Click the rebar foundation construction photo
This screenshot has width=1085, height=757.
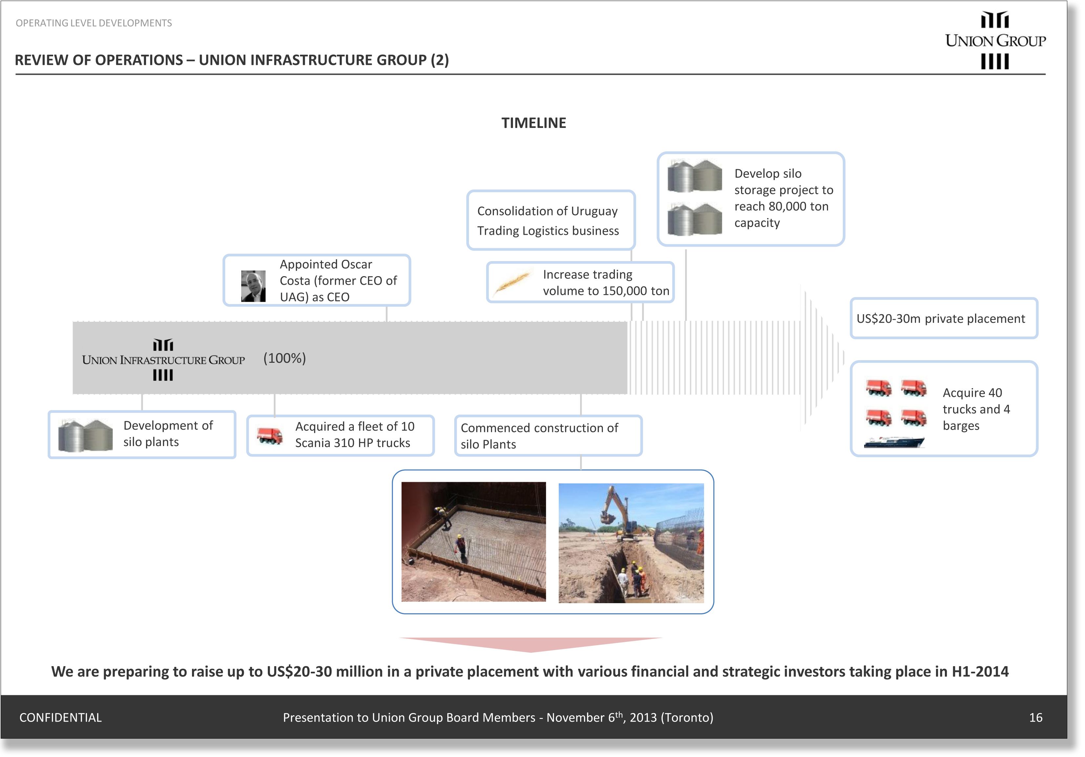(x=474, y=542)
